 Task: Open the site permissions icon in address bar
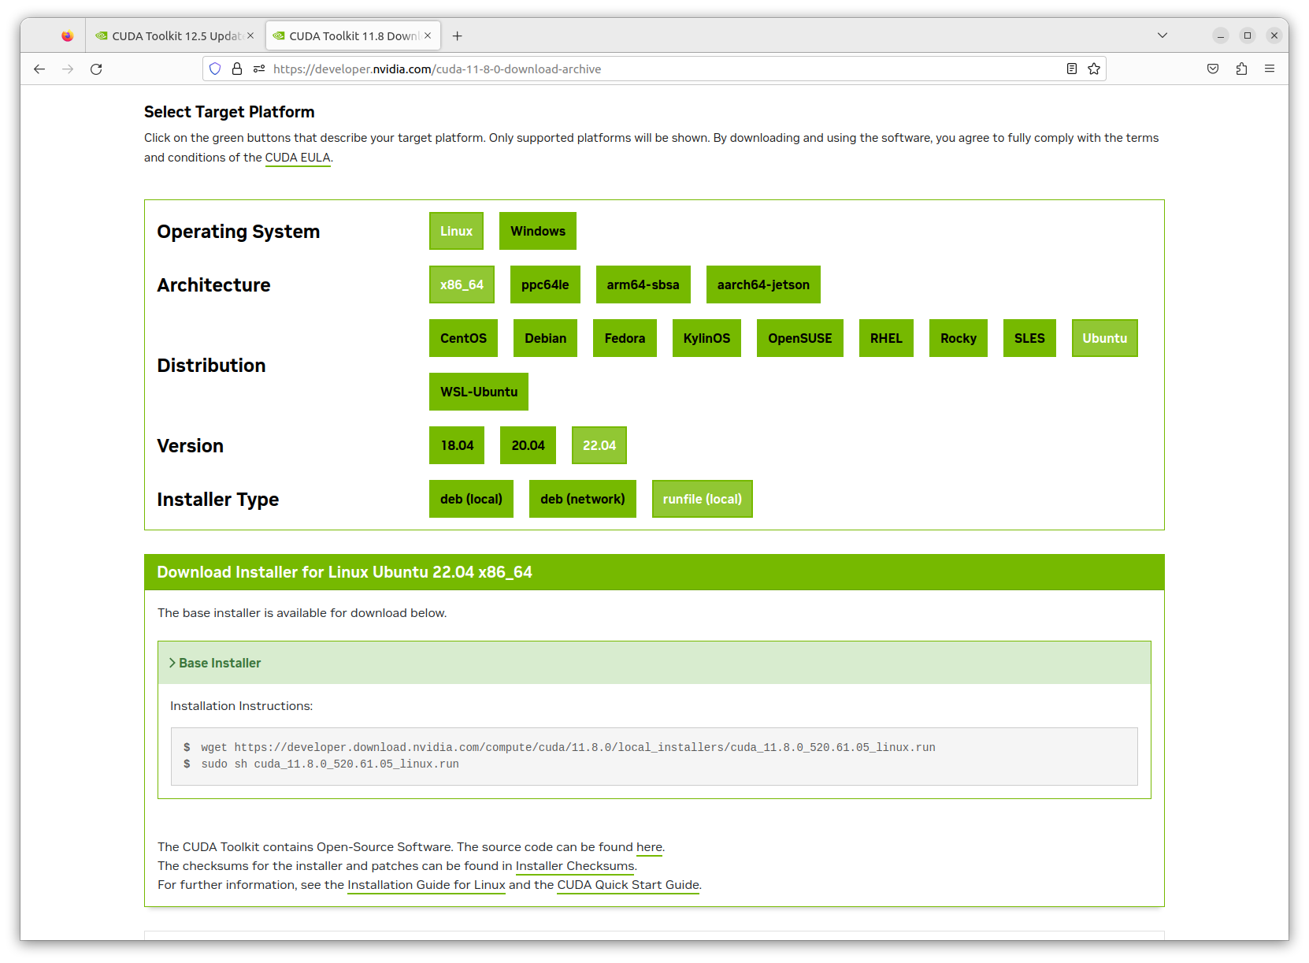[259, 69]
